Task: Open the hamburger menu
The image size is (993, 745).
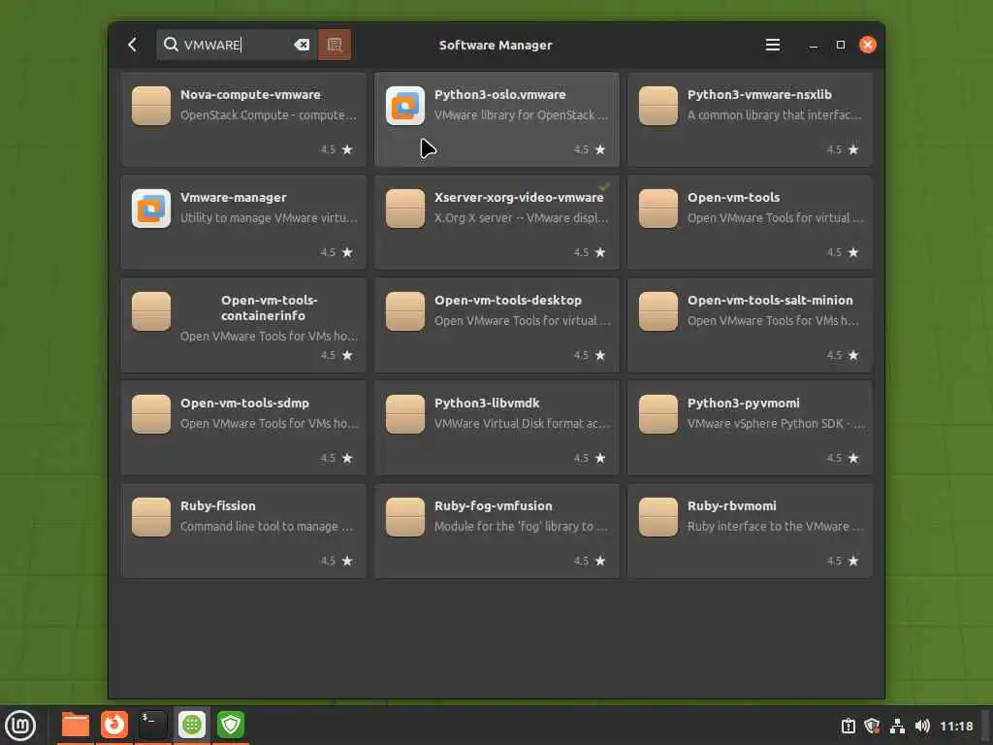Action: pyautogui.click(x=772, y=45)
